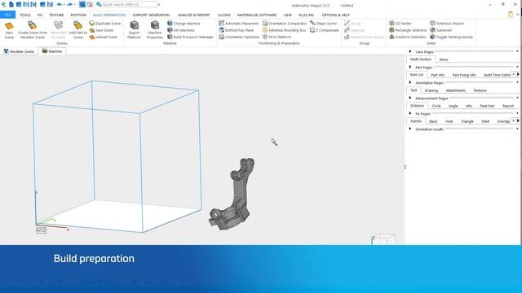Switch to the SLICING ribbon tab
Viewport: 522px width, 293px height.
click(224, 15)
